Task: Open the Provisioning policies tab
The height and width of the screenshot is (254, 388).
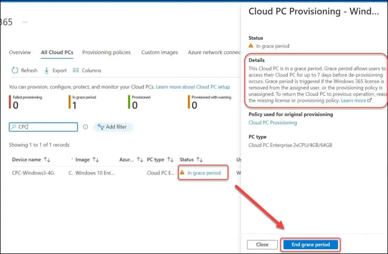Action: tap(106, 53)
